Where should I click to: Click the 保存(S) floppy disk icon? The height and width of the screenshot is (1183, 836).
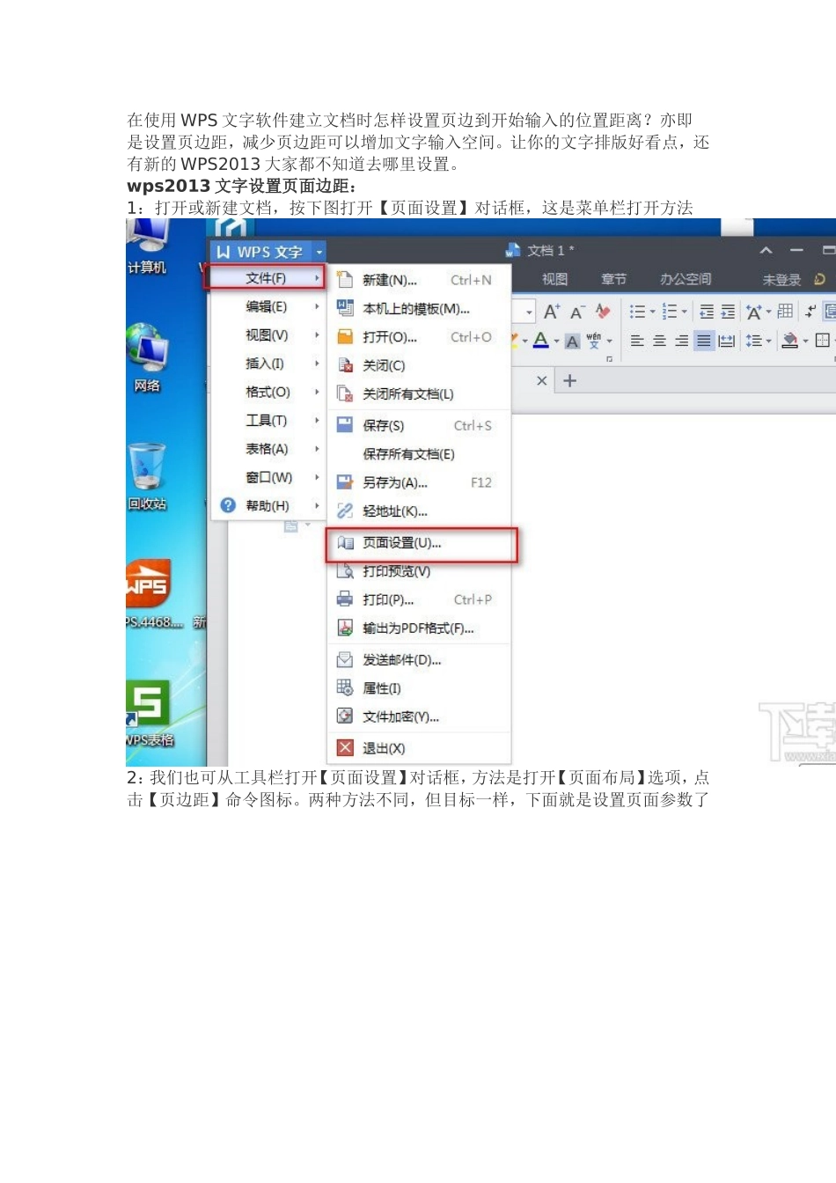click(345, 425)
